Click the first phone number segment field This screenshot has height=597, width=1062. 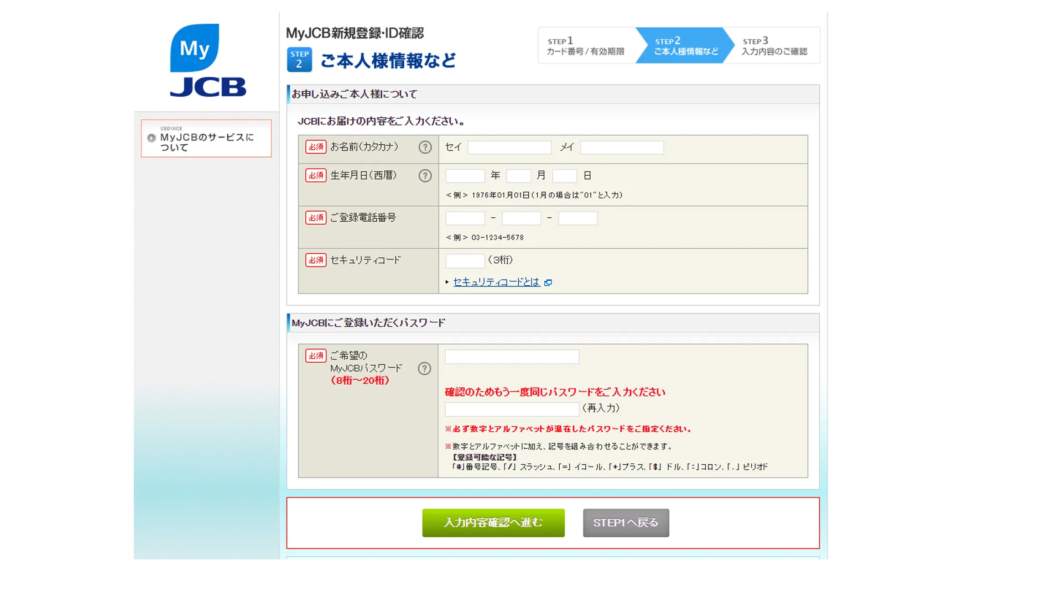[465, 218]
